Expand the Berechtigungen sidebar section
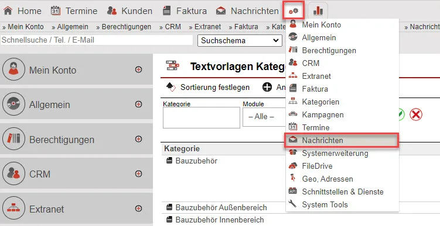This screenshot has width=440, height=226. (138, 139)
